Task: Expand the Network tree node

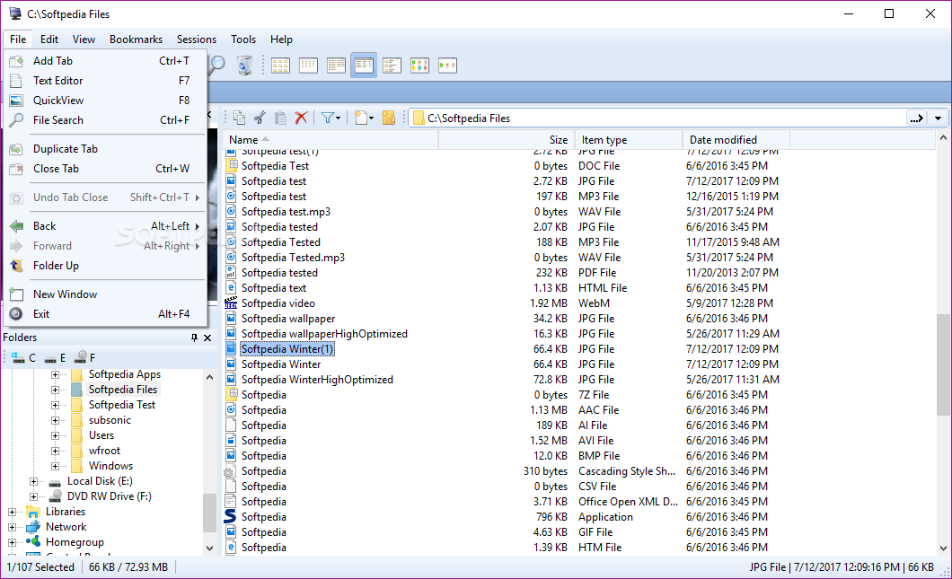Action: (13, 527)
